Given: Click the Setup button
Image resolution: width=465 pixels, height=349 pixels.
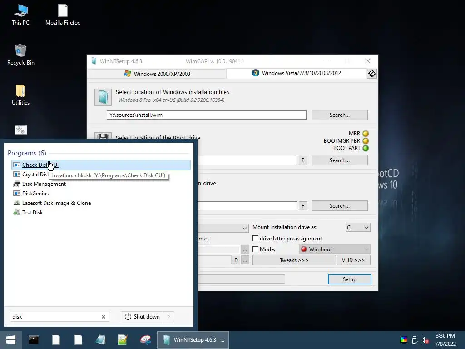Looking at the screenshot, I should [x=349, y=279].
